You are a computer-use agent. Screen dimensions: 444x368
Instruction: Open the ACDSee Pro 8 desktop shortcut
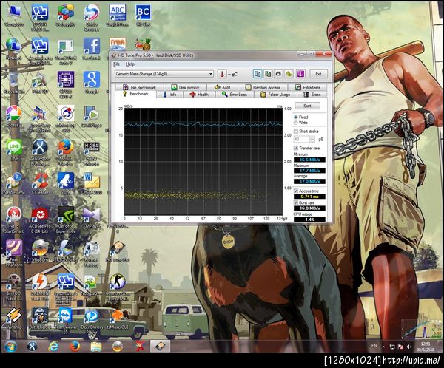click(40, 220)
